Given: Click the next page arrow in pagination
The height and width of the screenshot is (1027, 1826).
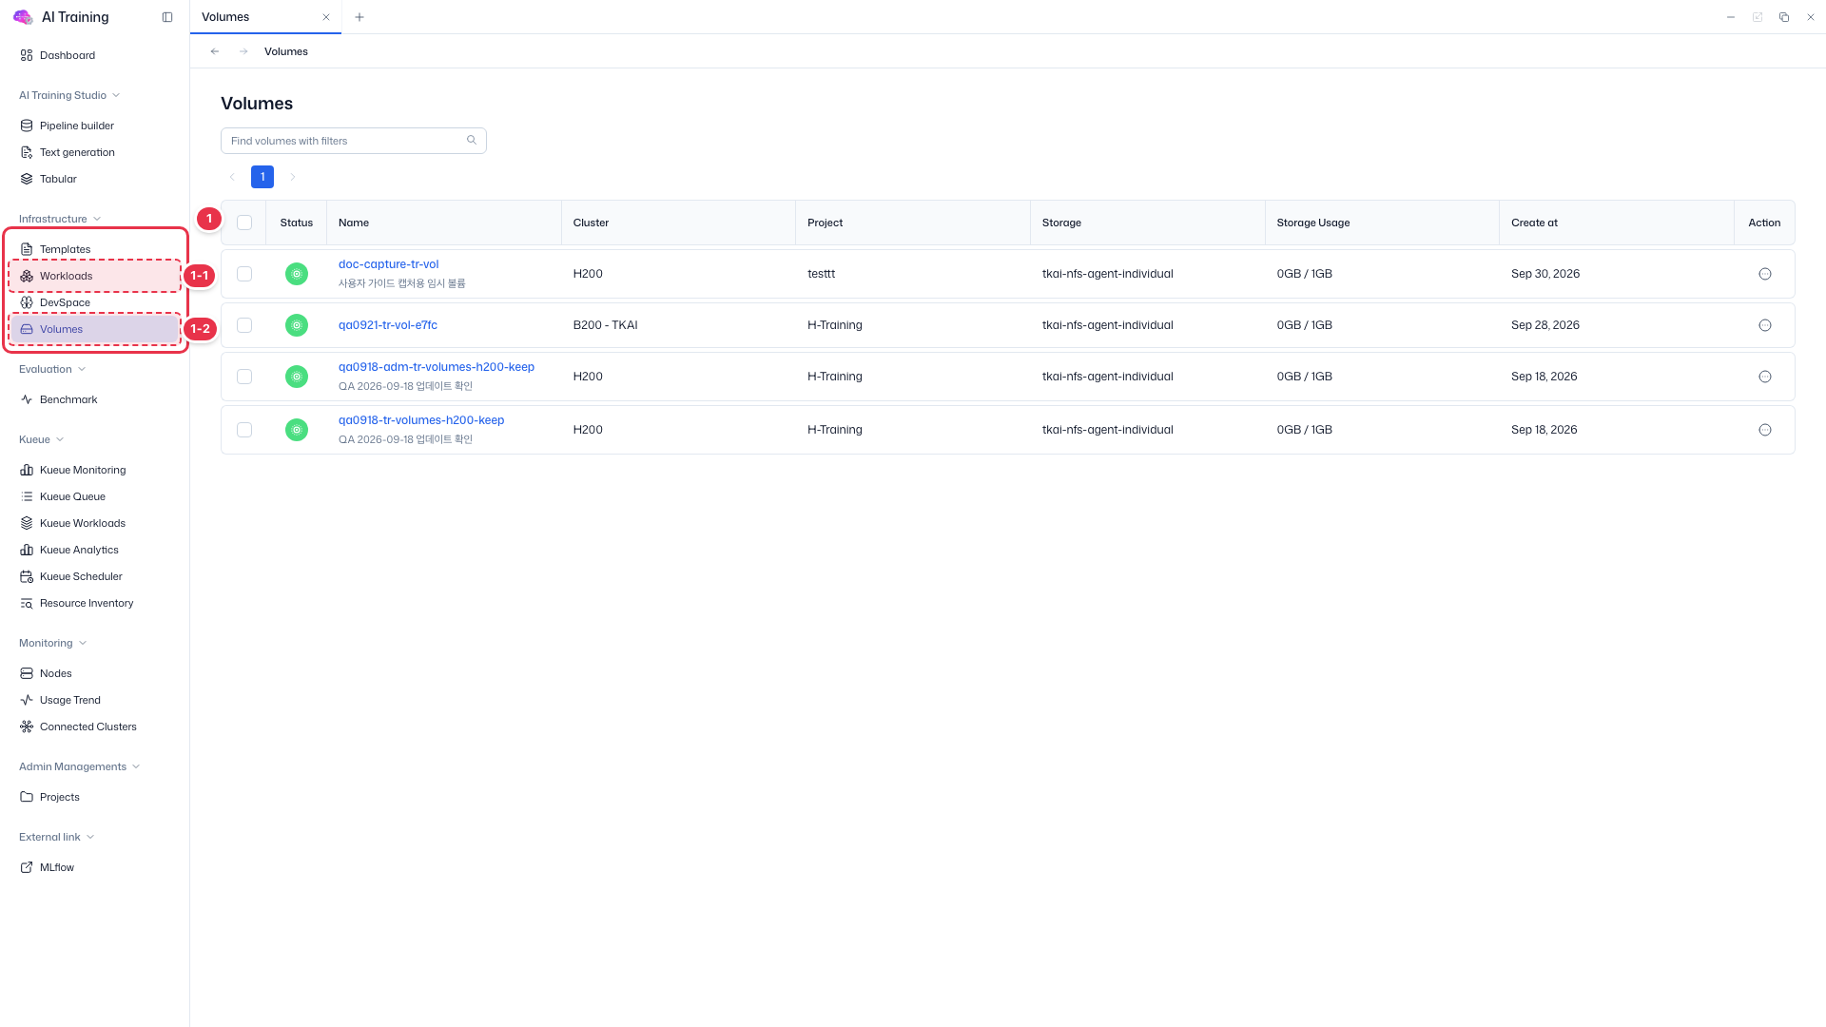Looking at the screenshot, I should click(x=293, y=177).
